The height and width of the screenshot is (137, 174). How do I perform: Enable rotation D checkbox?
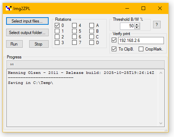92,43
